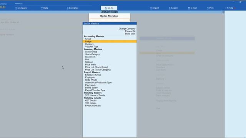The width and height of the screenshot is (246, 138).
Task: Open the M: E-mail menu
Action: coord(192,8)
